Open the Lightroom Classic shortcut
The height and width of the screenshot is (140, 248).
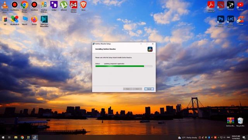[231, 21]
